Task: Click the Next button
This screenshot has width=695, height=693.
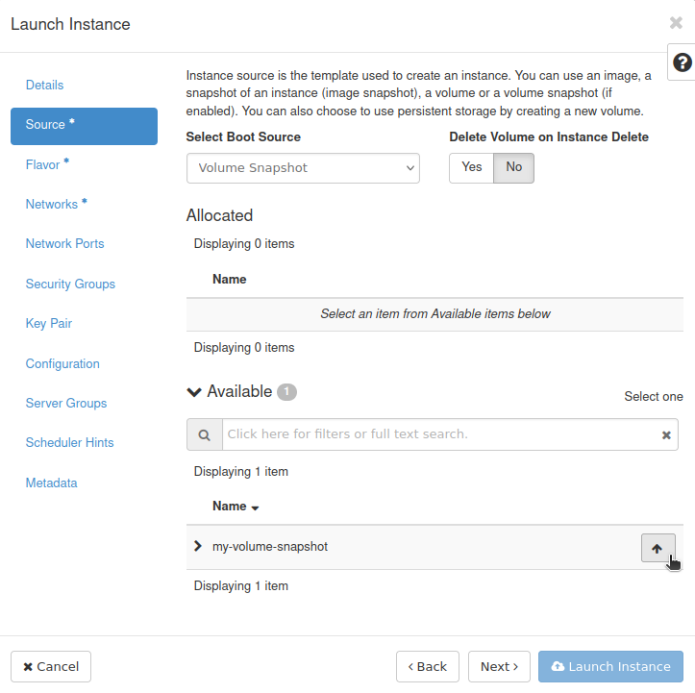Action: (499, 666)
